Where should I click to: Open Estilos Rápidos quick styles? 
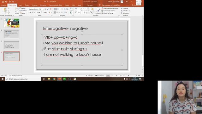(x=98, y=11)
